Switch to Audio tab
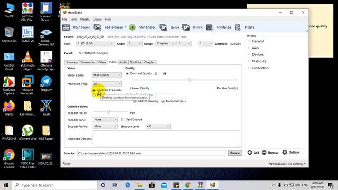Image resolution: width=338 pixels, height=190 pixels. tap(123, 62)
